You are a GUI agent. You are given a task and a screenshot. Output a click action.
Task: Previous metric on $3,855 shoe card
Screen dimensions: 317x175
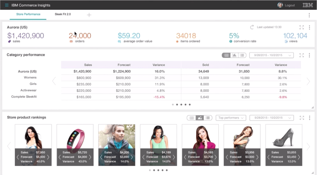point(268,157)
